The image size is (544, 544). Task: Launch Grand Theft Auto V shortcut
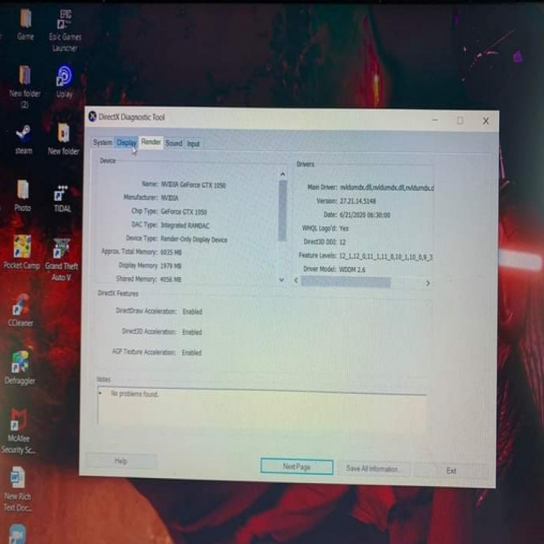(x=62, y=249)
